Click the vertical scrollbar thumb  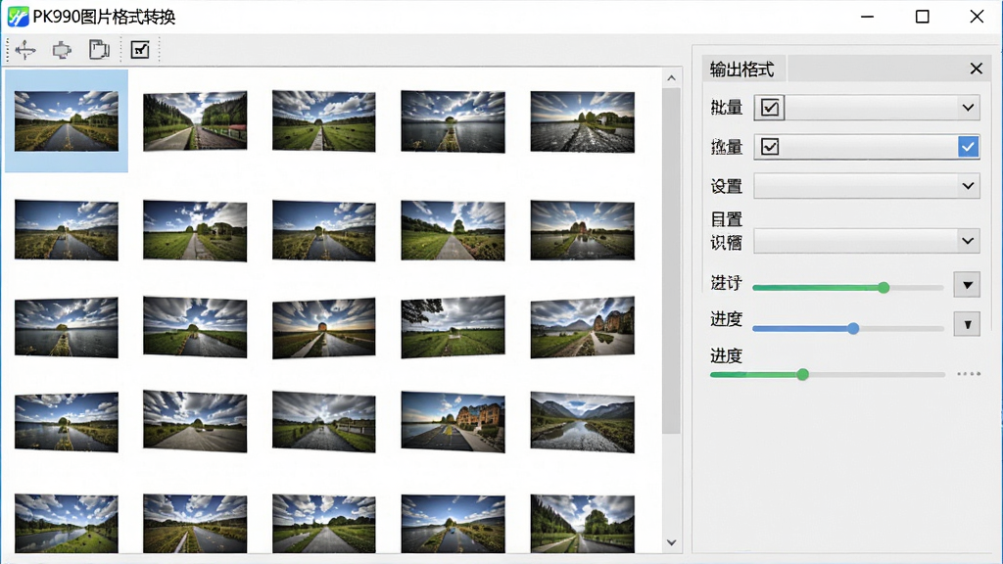pyautogui.click(x=671, y=260)
